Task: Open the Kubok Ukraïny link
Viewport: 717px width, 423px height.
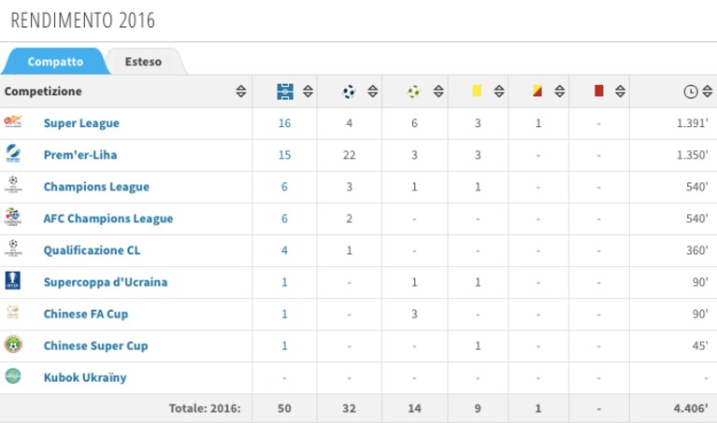Action: (x=85, y=378)
